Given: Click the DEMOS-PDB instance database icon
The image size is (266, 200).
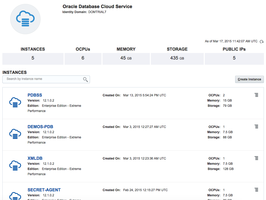Looking at the screenshot, I should [15, 134].
